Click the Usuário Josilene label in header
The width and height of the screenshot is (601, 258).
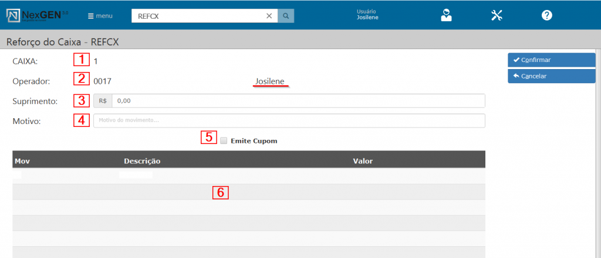point(367,15)
